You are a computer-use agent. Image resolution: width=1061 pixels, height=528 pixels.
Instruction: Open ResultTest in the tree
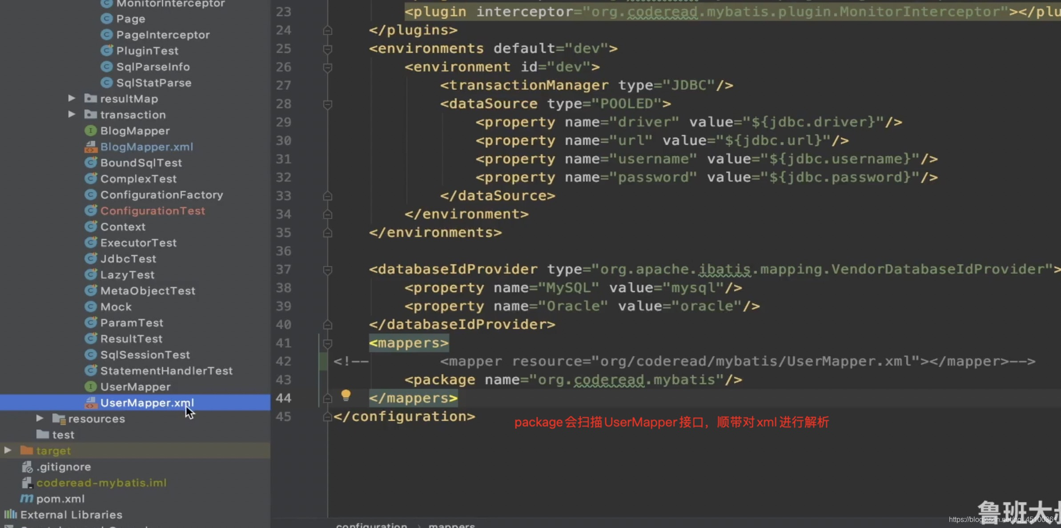131,339
